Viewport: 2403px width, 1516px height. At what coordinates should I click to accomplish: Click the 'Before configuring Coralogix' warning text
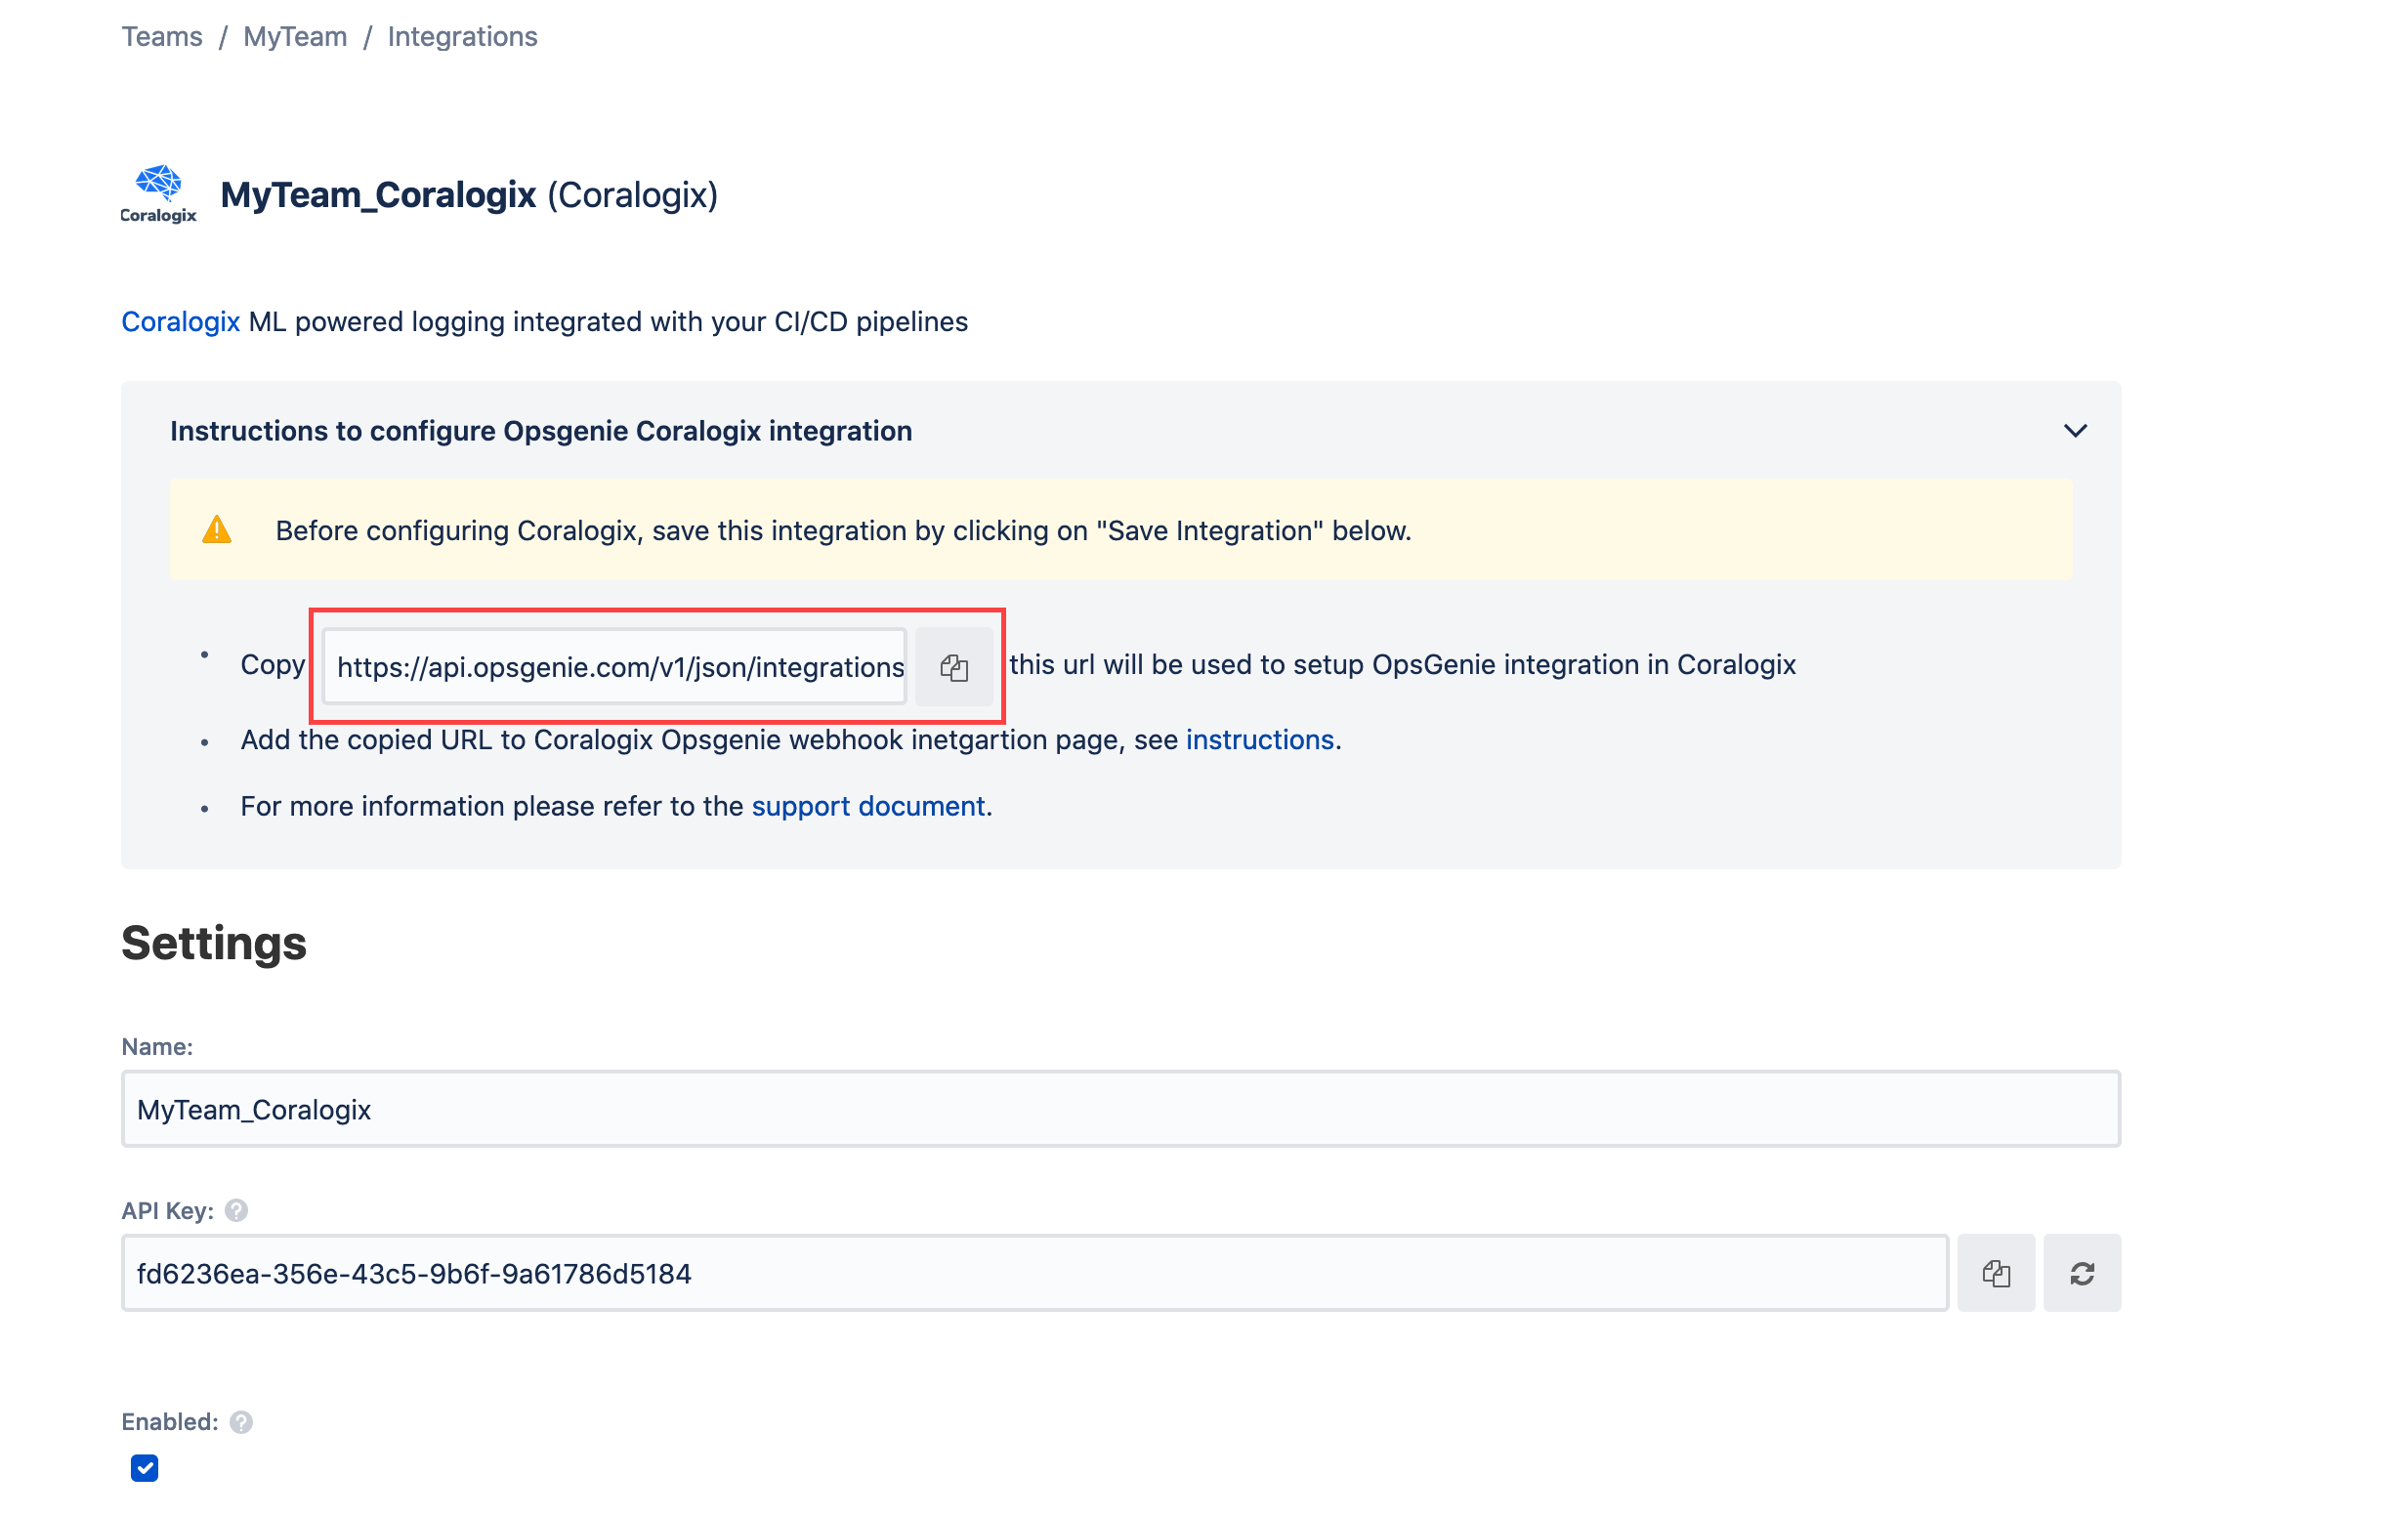tap(843, 530)
